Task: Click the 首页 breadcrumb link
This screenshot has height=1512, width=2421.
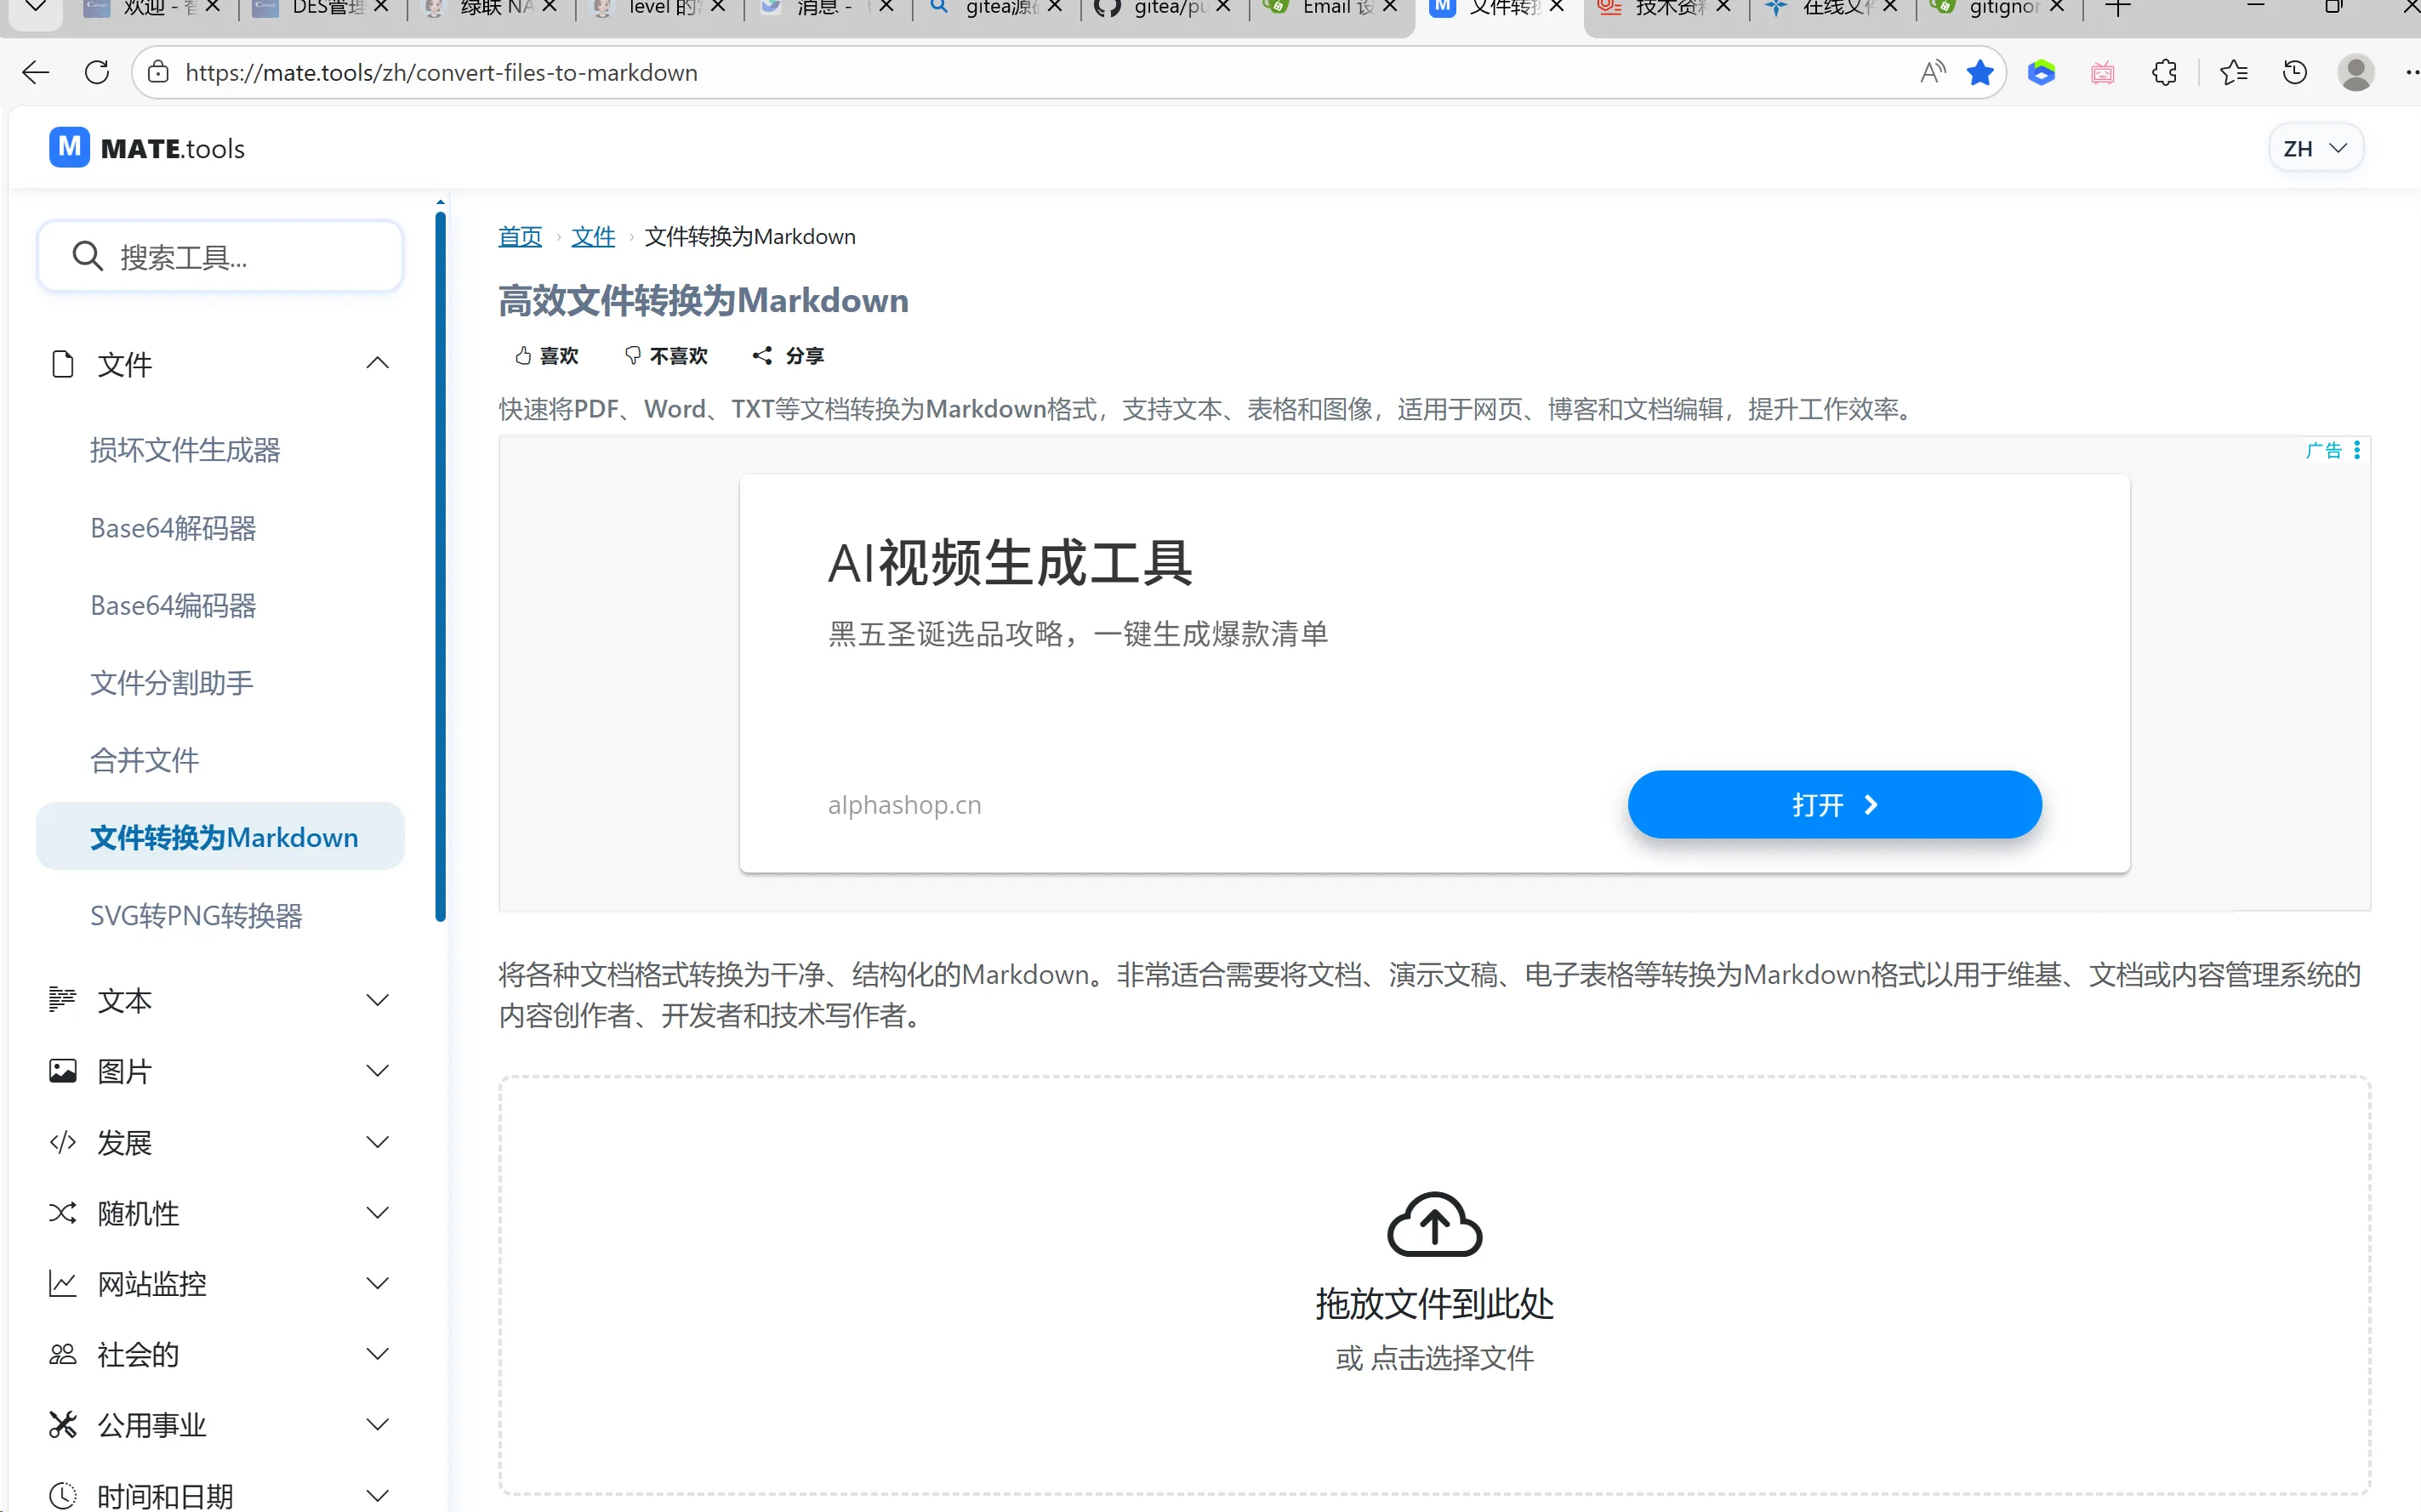Action: 520,237
